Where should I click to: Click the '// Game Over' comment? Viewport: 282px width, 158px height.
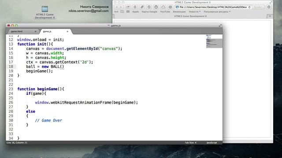click(x=48, y=120)
